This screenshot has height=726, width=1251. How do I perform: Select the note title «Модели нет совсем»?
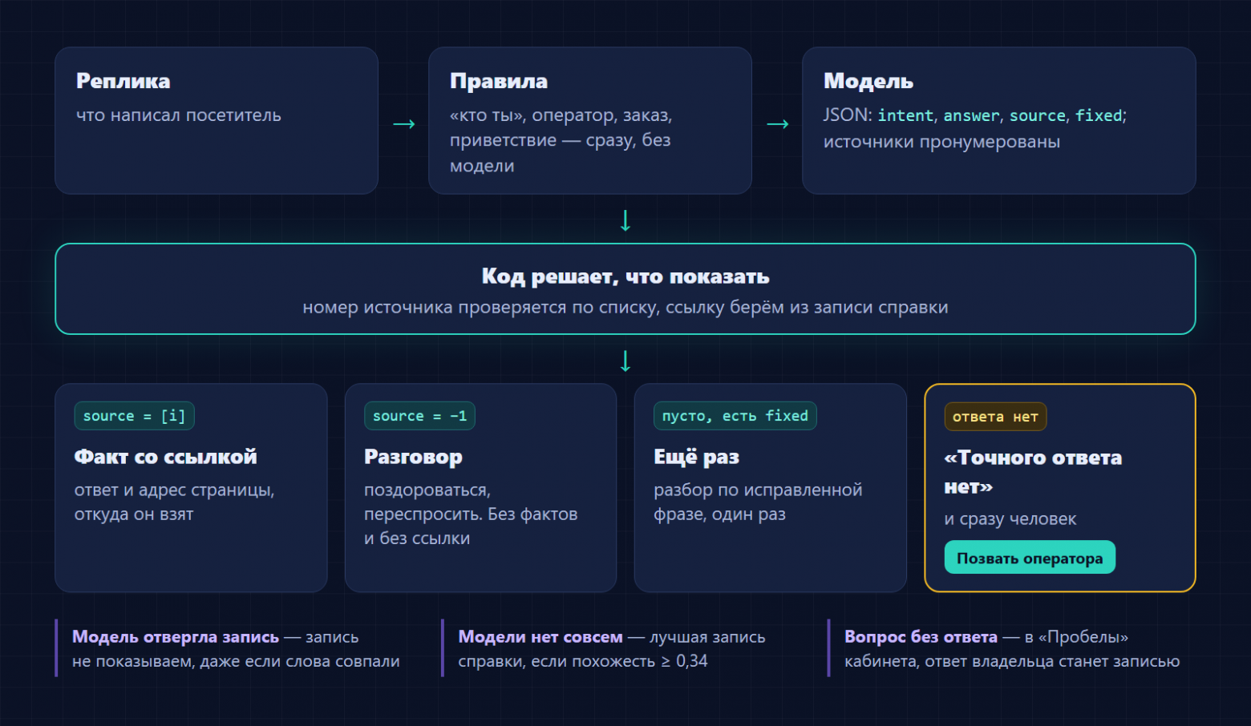pos(540,637)
